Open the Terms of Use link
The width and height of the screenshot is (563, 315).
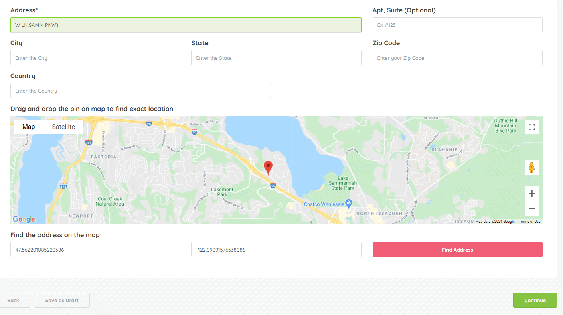click(529, 222)
